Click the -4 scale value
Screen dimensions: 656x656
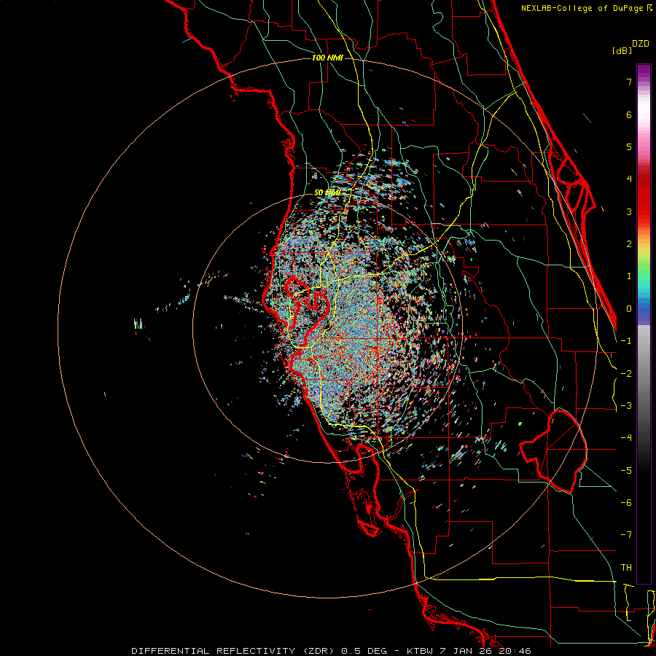626,438
